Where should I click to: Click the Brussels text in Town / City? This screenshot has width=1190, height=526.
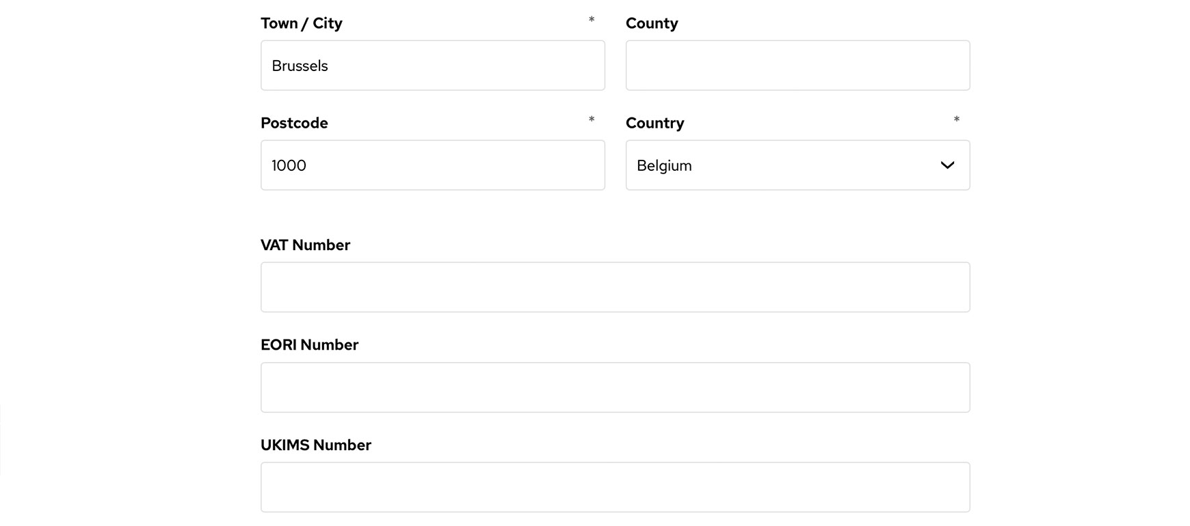pyautogui.click(x=299, y=66)
